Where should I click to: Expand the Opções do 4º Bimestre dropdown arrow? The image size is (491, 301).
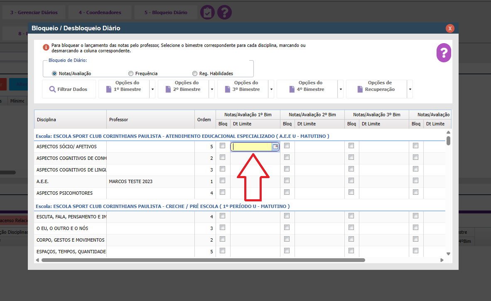(x=341, y=89)
